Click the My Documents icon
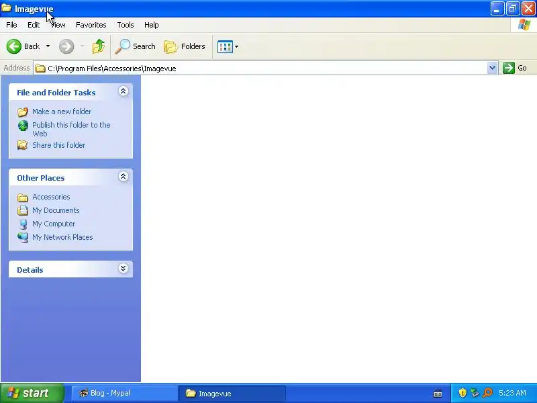Screen dimensions: 537x403 (x=23, y=210)
